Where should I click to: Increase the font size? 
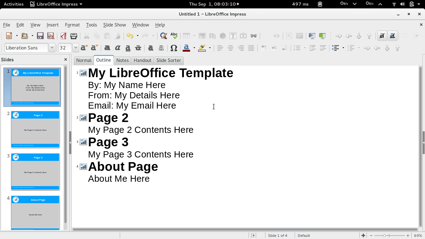click(x=84, y=48)
